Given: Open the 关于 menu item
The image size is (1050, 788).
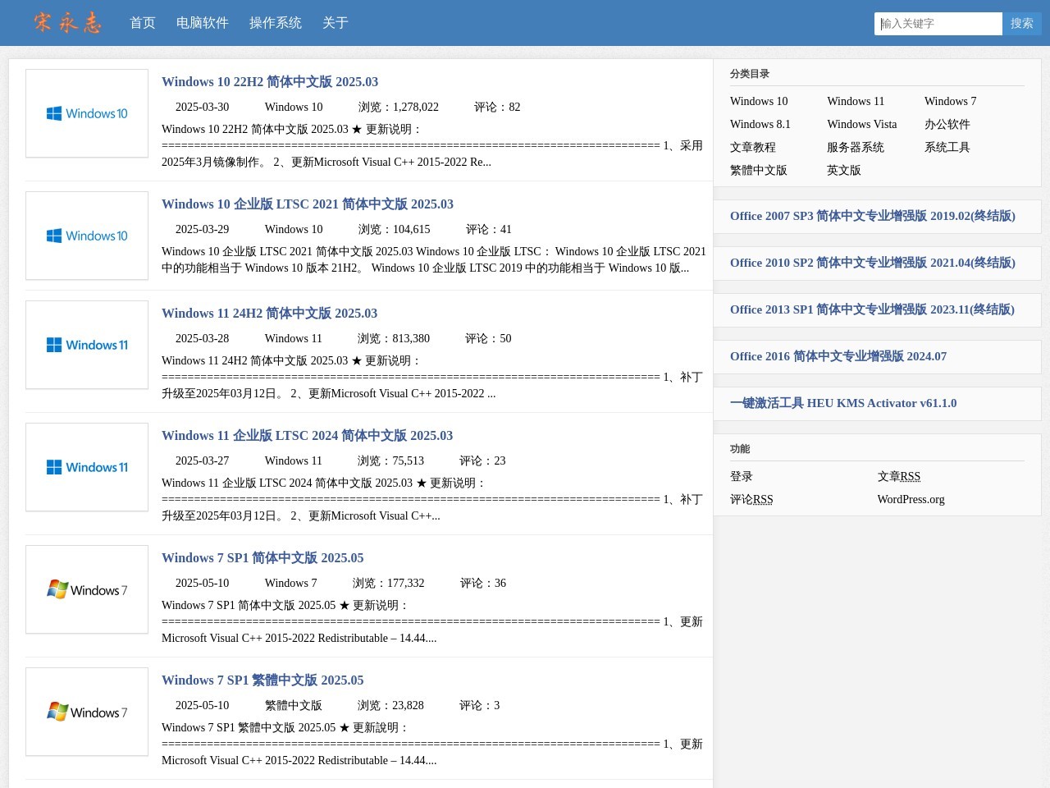Looking at the screenshot, I should [x=336, y=23].
